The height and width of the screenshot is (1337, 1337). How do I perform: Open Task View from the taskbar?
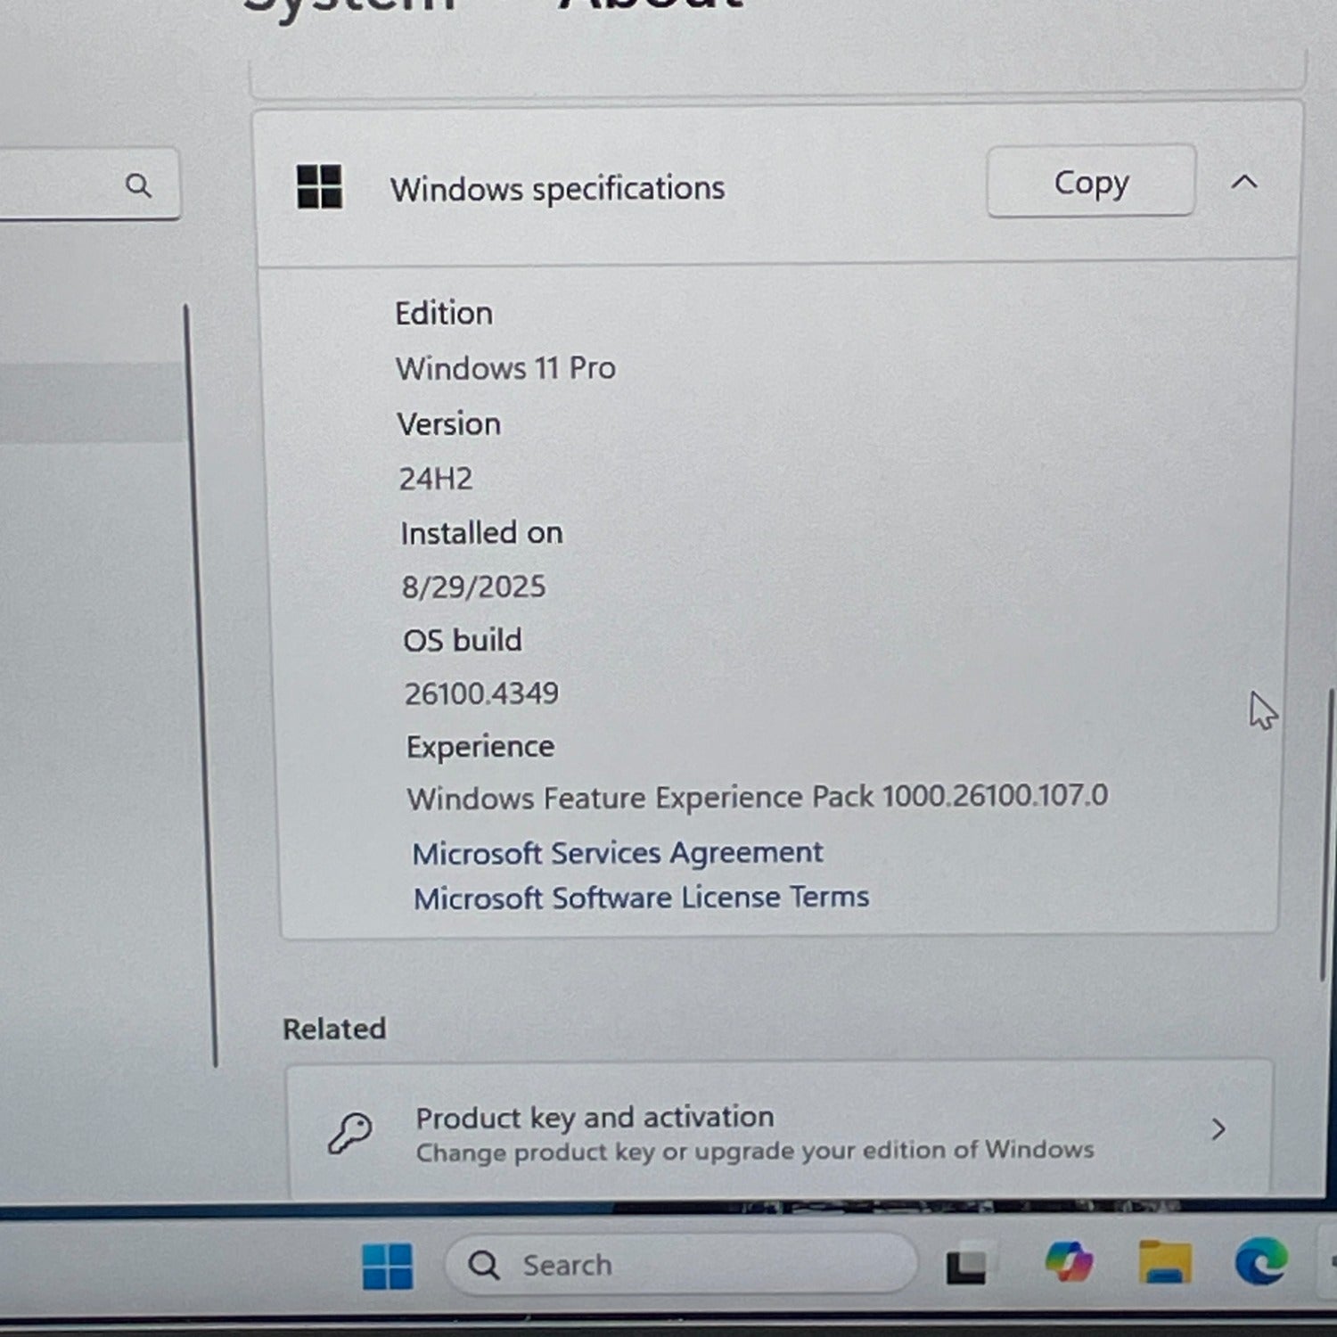[x=966, y=1265]
